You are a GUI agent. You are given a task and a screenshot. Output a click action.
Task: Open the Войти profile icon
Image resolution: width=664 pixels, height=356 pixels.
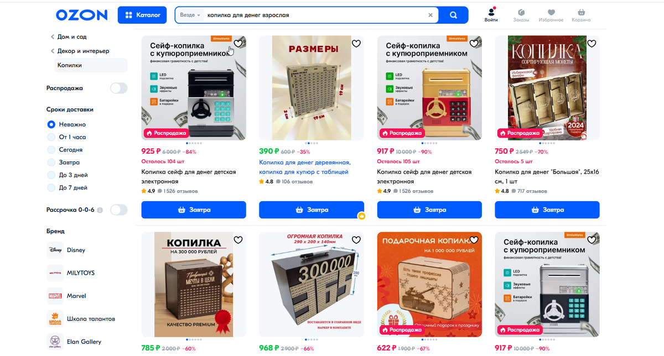[491, 15]
